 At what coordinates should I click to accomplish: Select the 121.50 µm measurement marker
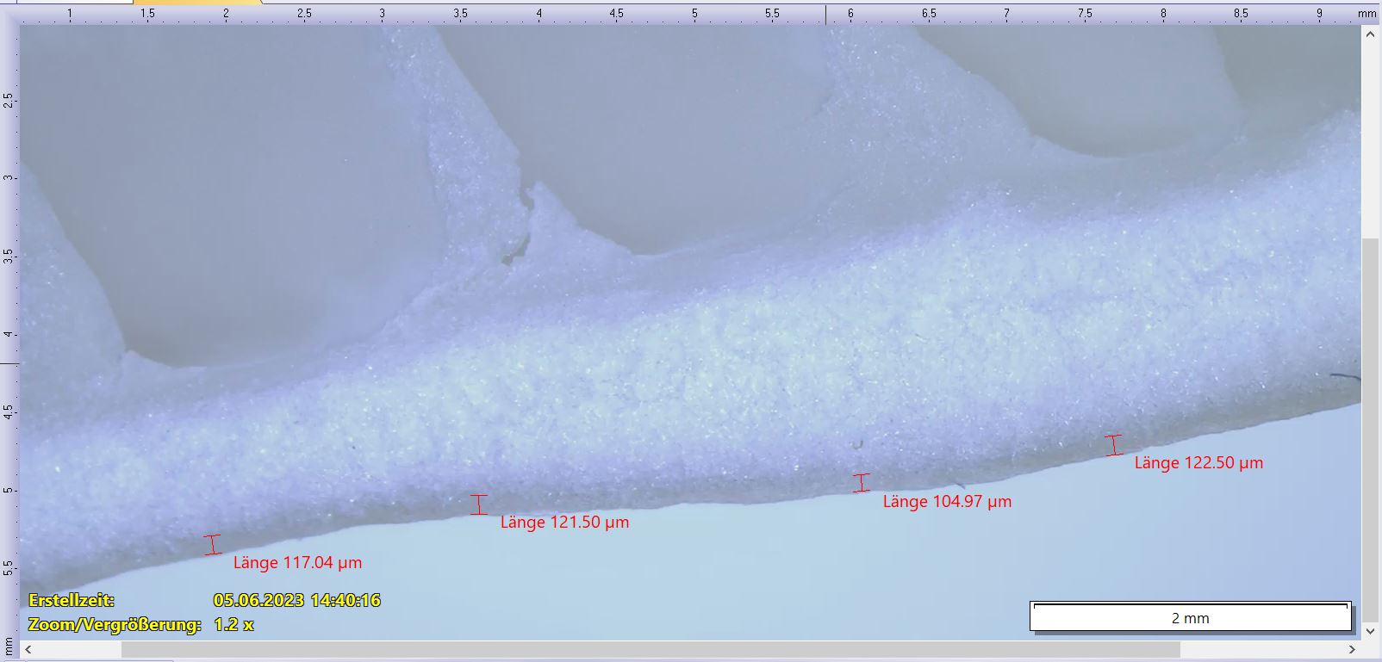[479, 504]
